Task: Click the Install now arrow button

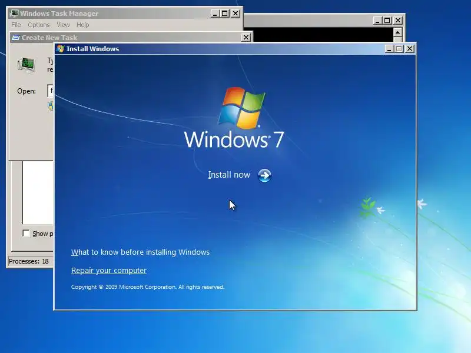Action: tap(264, 175)
